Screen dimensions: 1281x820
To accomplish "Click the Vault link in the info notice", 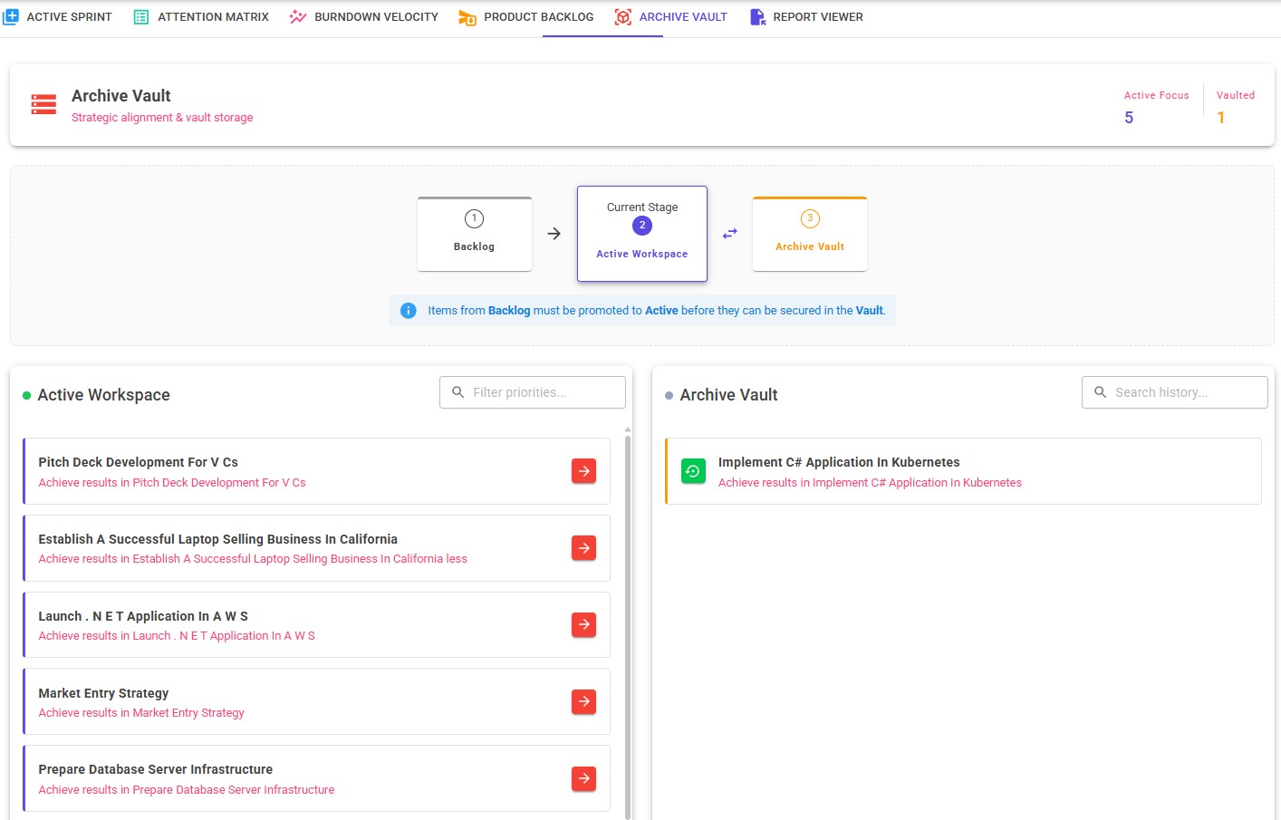I will pos(868,310).
